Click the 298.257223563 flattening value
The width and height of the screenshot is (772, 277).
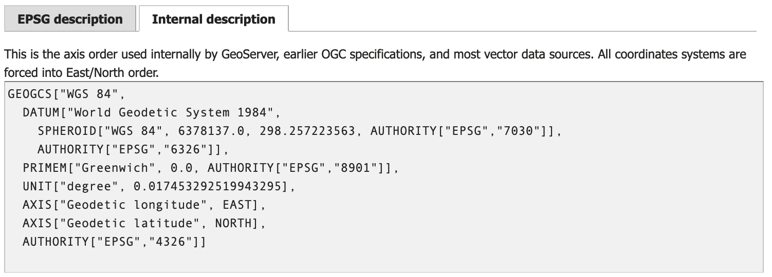[x=307, y=131]
